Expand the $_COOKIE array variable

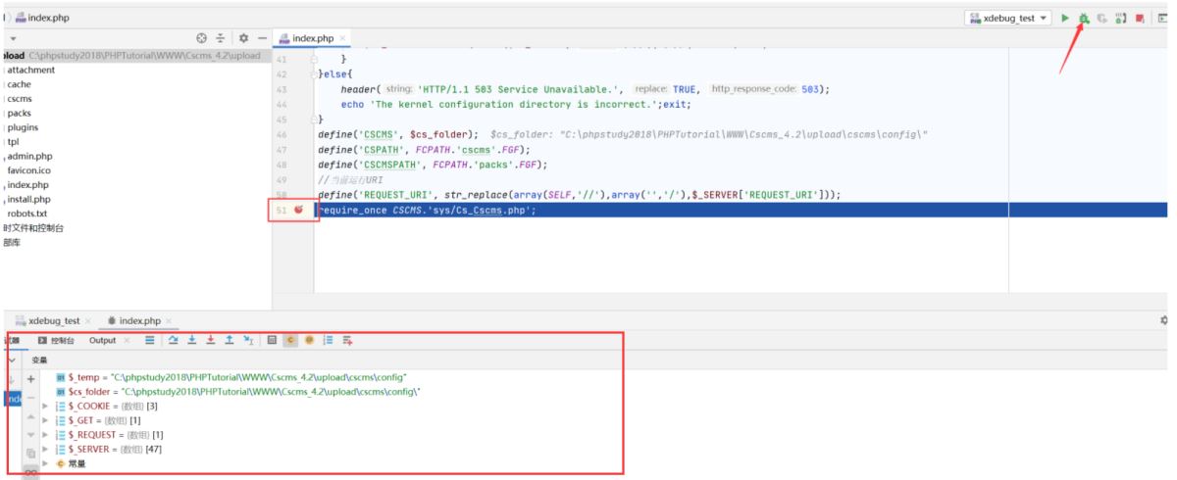click(45, 406)
